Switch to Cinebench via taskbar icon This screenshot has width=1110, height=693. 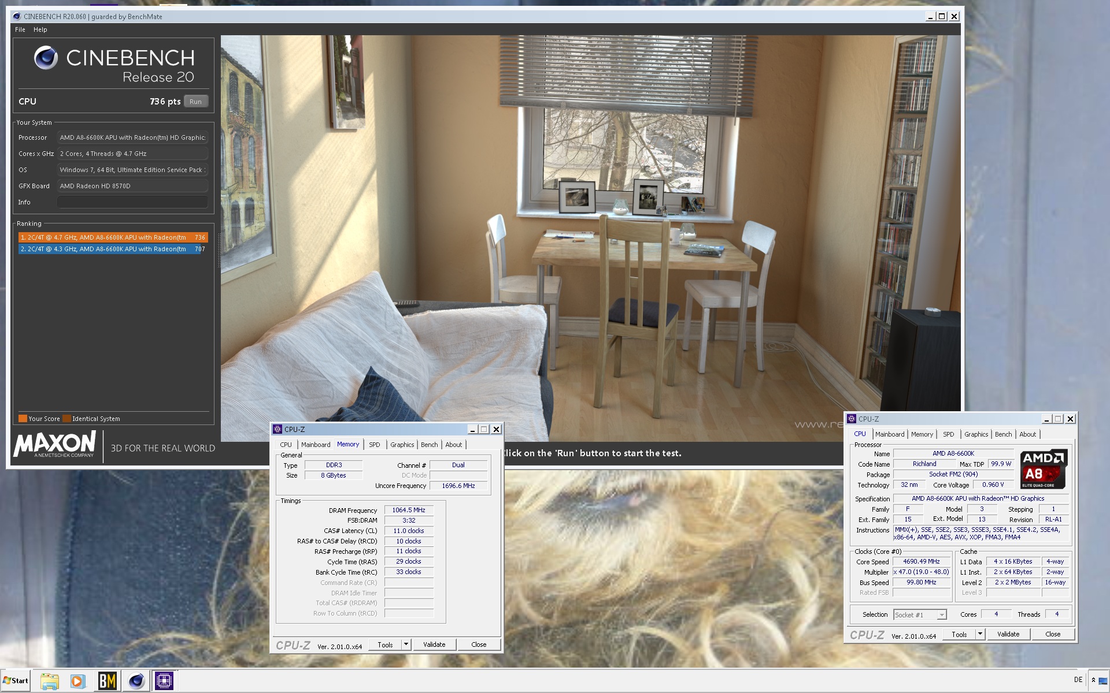(136, 681)
